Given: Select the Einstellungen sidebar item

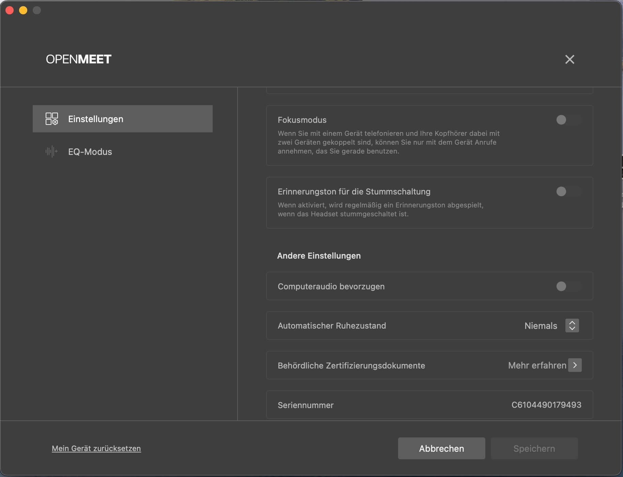Looking at the screenshot, I should point(123,119).
